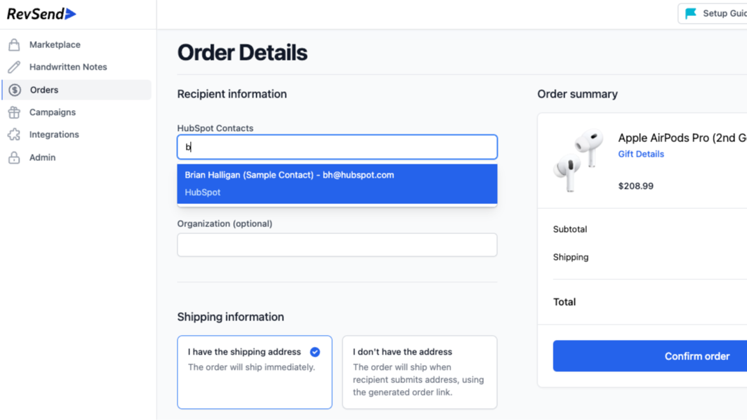Image resolution: width=747 pixels, height=420 pixels.
Task: Choose 'I don't have the address' option
Action: pyautogui.click(x=419, y=372)
